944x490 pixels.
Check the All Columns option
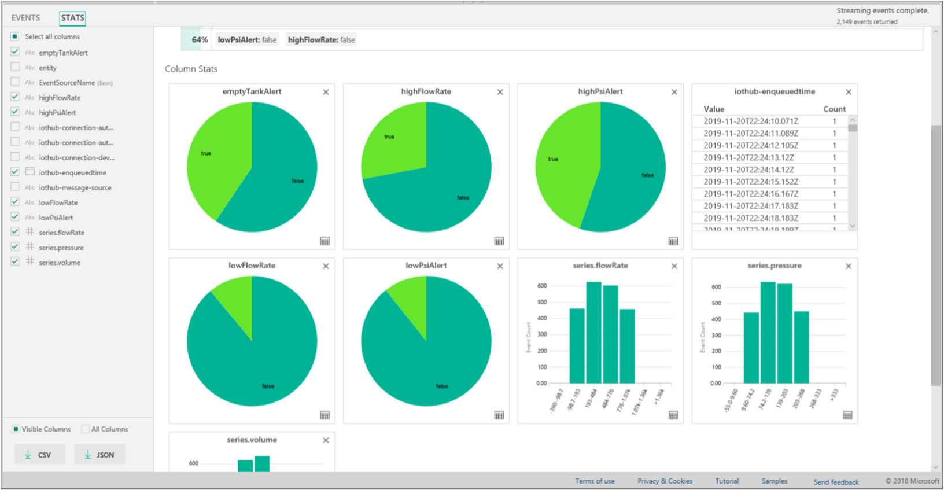86,429
